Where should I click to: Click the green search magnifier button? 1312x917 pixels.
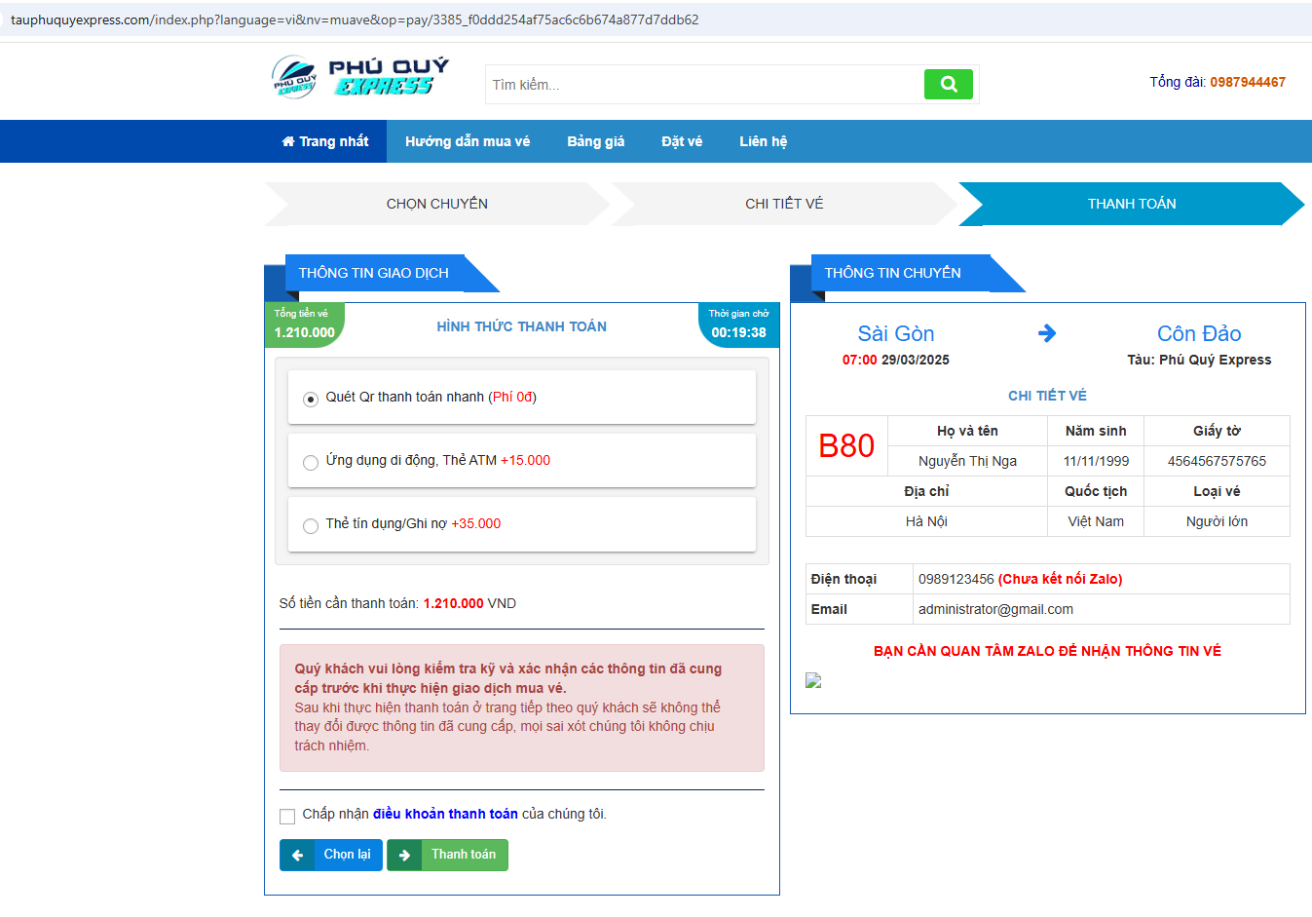pos(948,85)
